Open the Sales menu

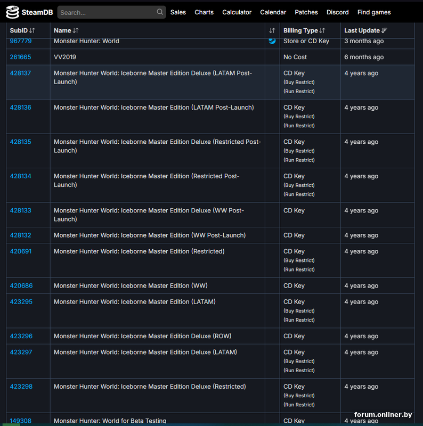click(x=178, y=12)
